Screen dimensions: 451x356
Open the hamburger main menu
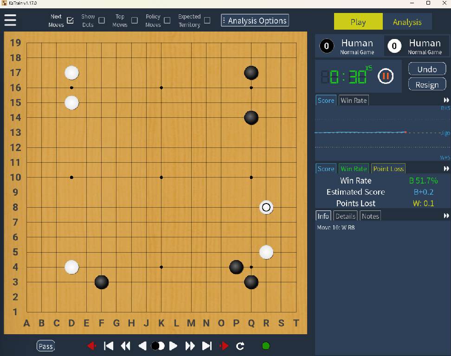pyautogui.click(x=10, y=20)
